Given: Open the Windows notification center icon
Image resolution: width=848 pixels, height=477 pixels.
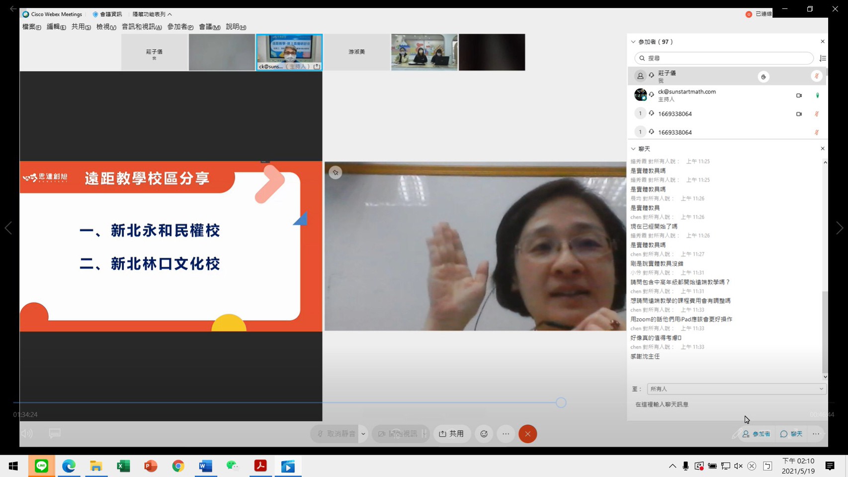Looking at the screenshot, I should click(830, 466).
